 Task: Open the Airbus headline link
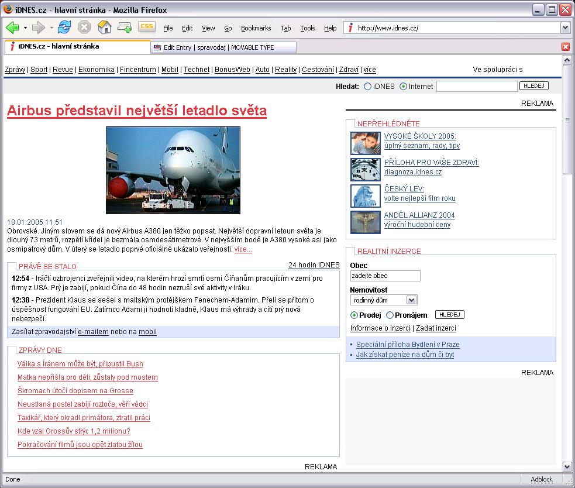click(x=137, y=111)
